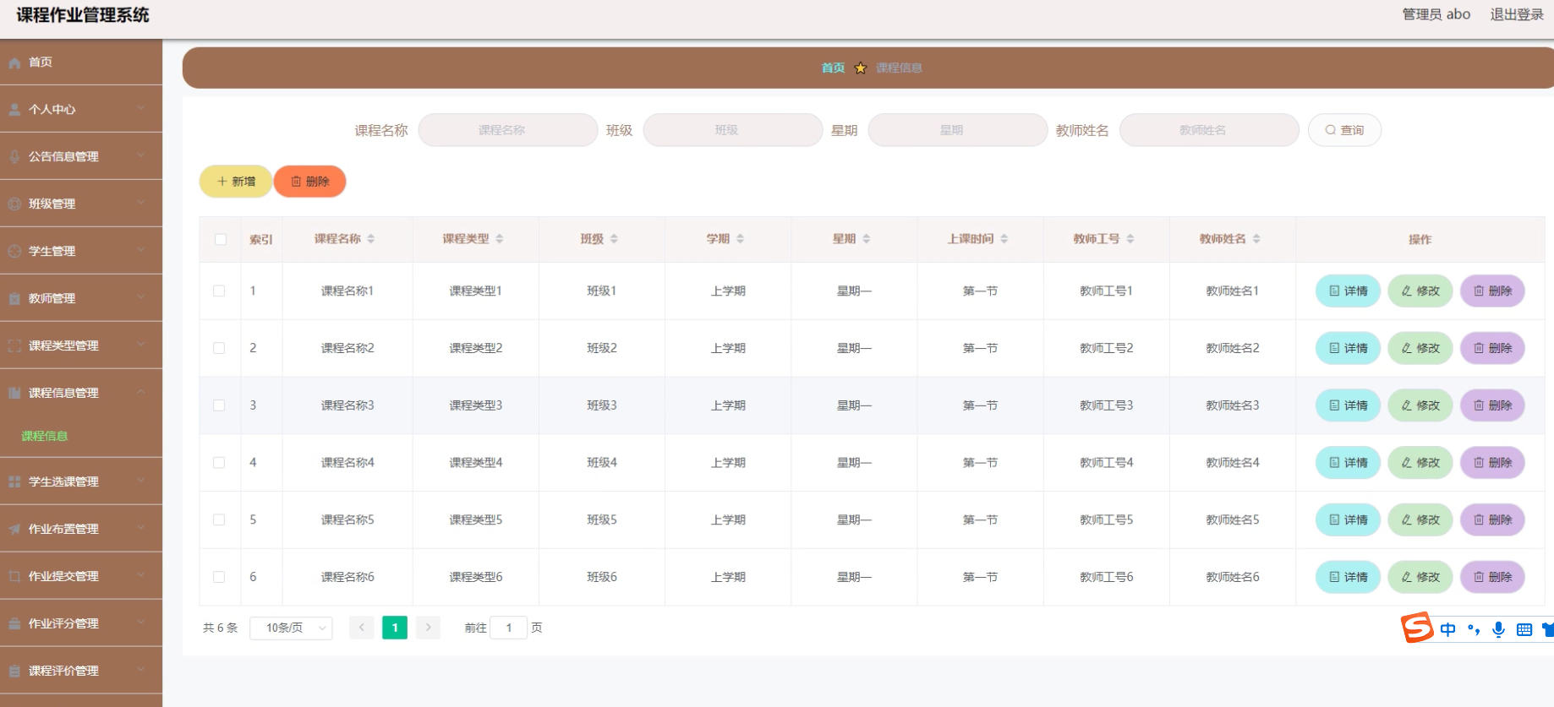This screenshot has height=707, width=1554.
Task: Click the Sogou input method S icon
Action: pos(1417,628)
